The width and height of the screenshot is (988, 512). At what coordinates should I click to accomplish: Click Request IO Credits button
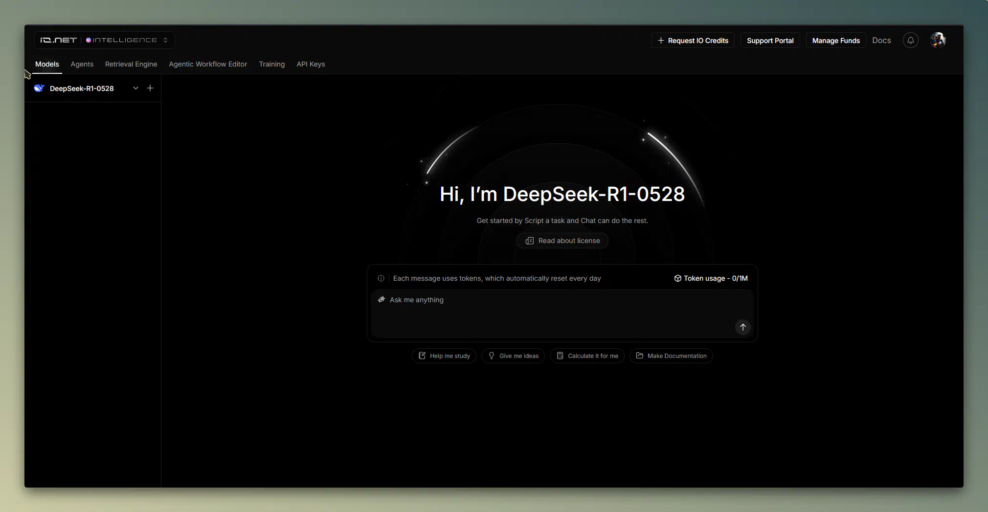(x=693, y=41)
